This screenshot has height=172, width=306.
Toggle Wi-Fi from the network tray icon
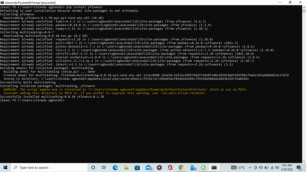coord(272,167)
